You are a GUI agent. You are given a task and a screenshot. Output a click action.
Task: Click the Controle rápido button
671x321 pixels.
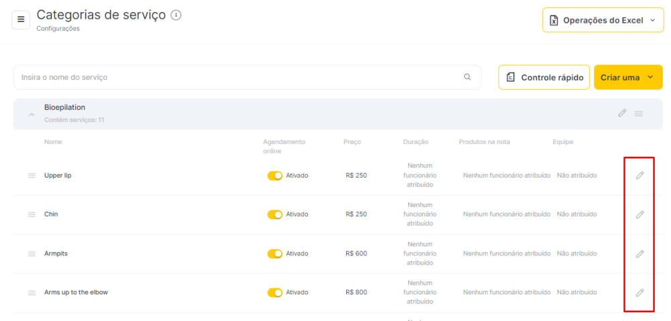544,77
